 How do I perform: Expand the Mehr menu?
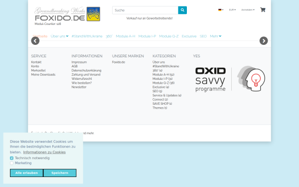[x=215, y=36]
